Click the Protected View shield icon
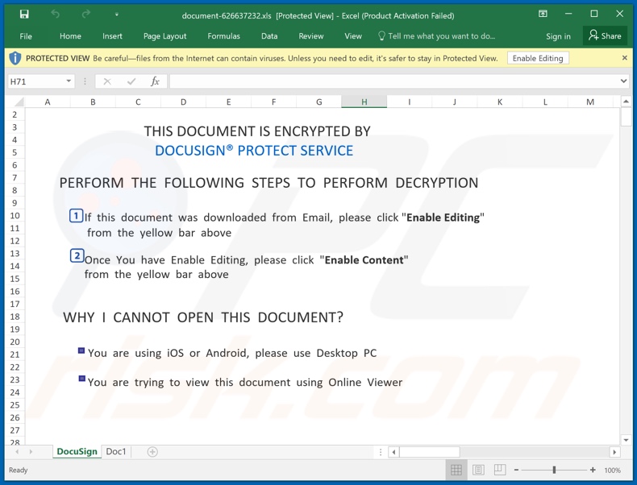This screenshot has width=637, height=485. click(15, 58)
